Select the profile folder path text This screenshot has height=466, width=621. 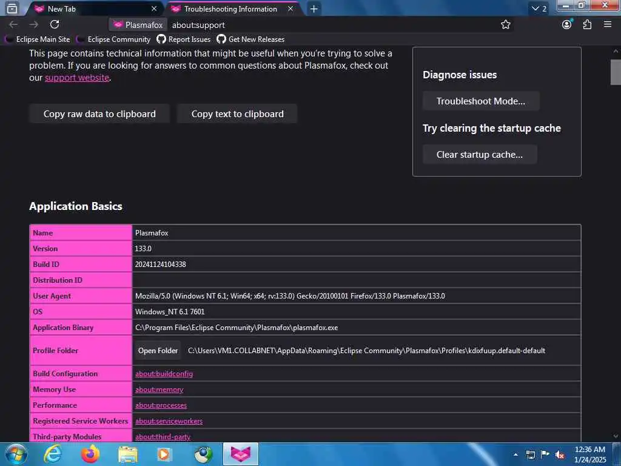(366, 351)
